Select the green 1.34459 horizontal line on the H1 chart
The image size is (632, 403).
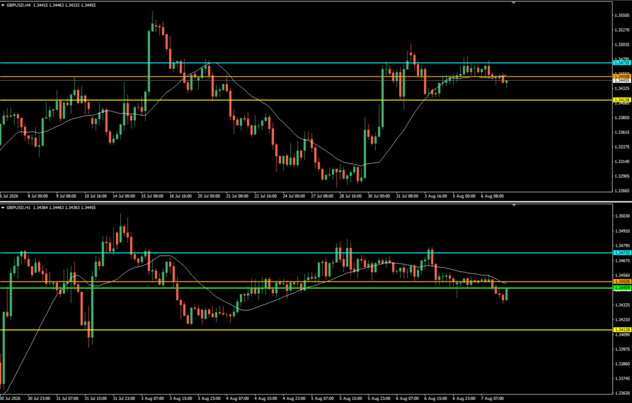point(306,288)
